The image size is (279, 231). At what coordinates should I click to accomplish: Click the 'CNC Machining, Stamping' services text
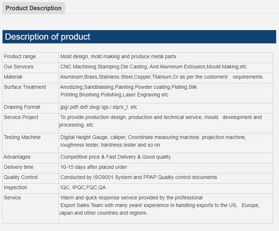click(x=153, y=67)
